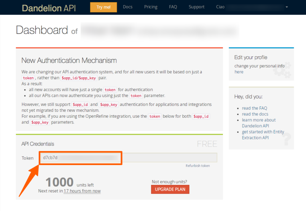Click the 'Not enough units?' text

[x=169, y=182]
